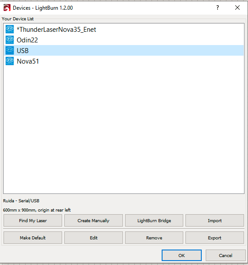
Task: Click the LightBurn logo in title bar
Action: 7,8
